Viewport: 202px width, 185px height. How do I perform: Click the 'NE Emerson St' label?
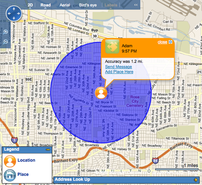[x=71, y=67]
